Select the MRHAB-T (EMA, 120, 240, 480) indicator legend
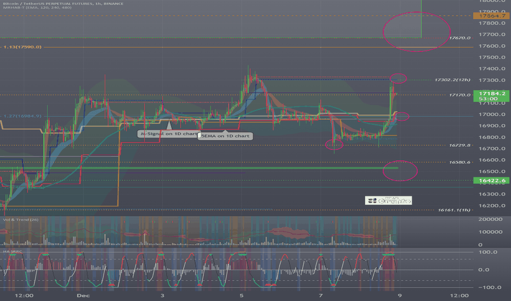 click(x=37, y=7)
